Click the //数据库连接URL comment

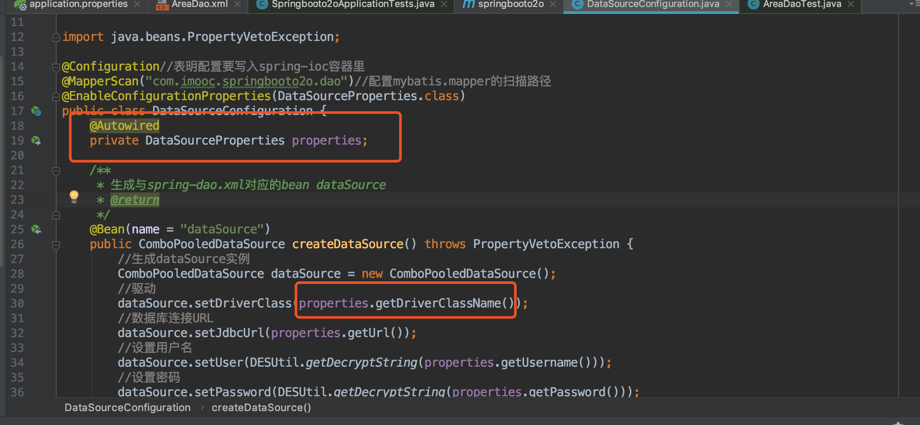[166, 318]
